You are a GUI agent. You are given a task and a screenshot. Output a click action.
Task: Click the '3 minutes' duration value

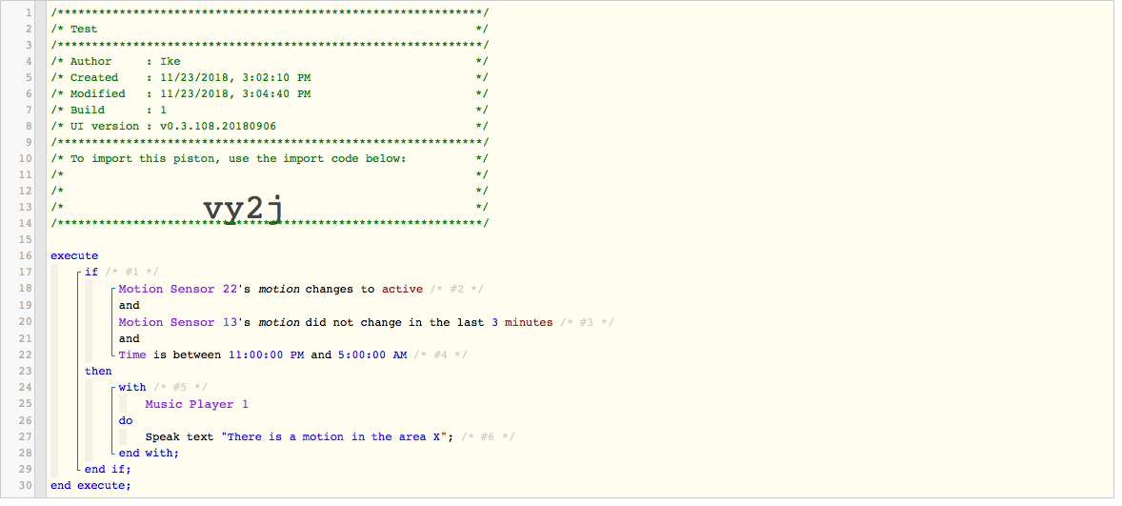click(522, 322)
